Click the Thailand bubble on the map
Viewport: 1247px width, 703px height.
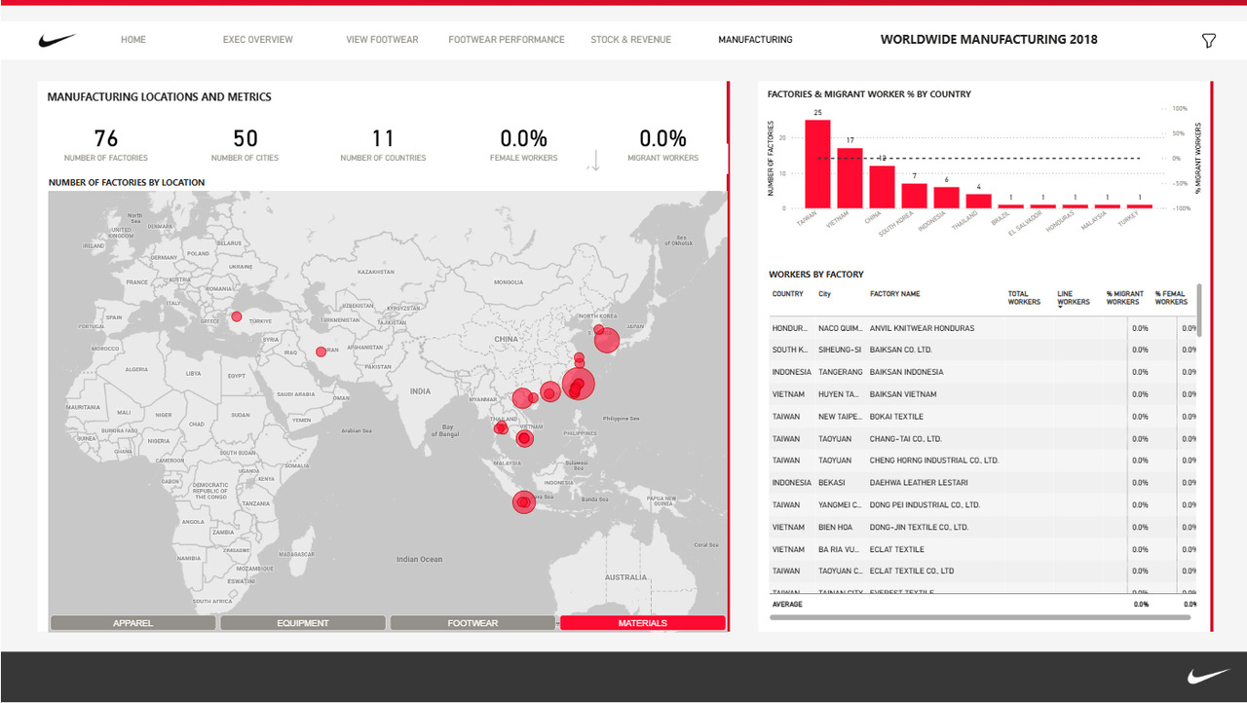[501, 427]
